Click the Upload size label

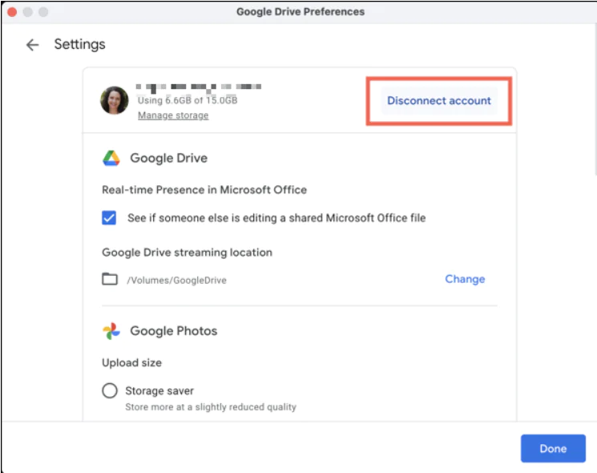pos(131,362)
